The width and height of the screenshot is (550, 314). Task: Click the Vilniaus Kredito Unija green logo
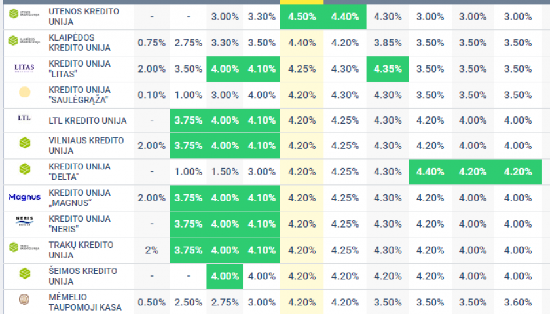[x=25, y=143]
